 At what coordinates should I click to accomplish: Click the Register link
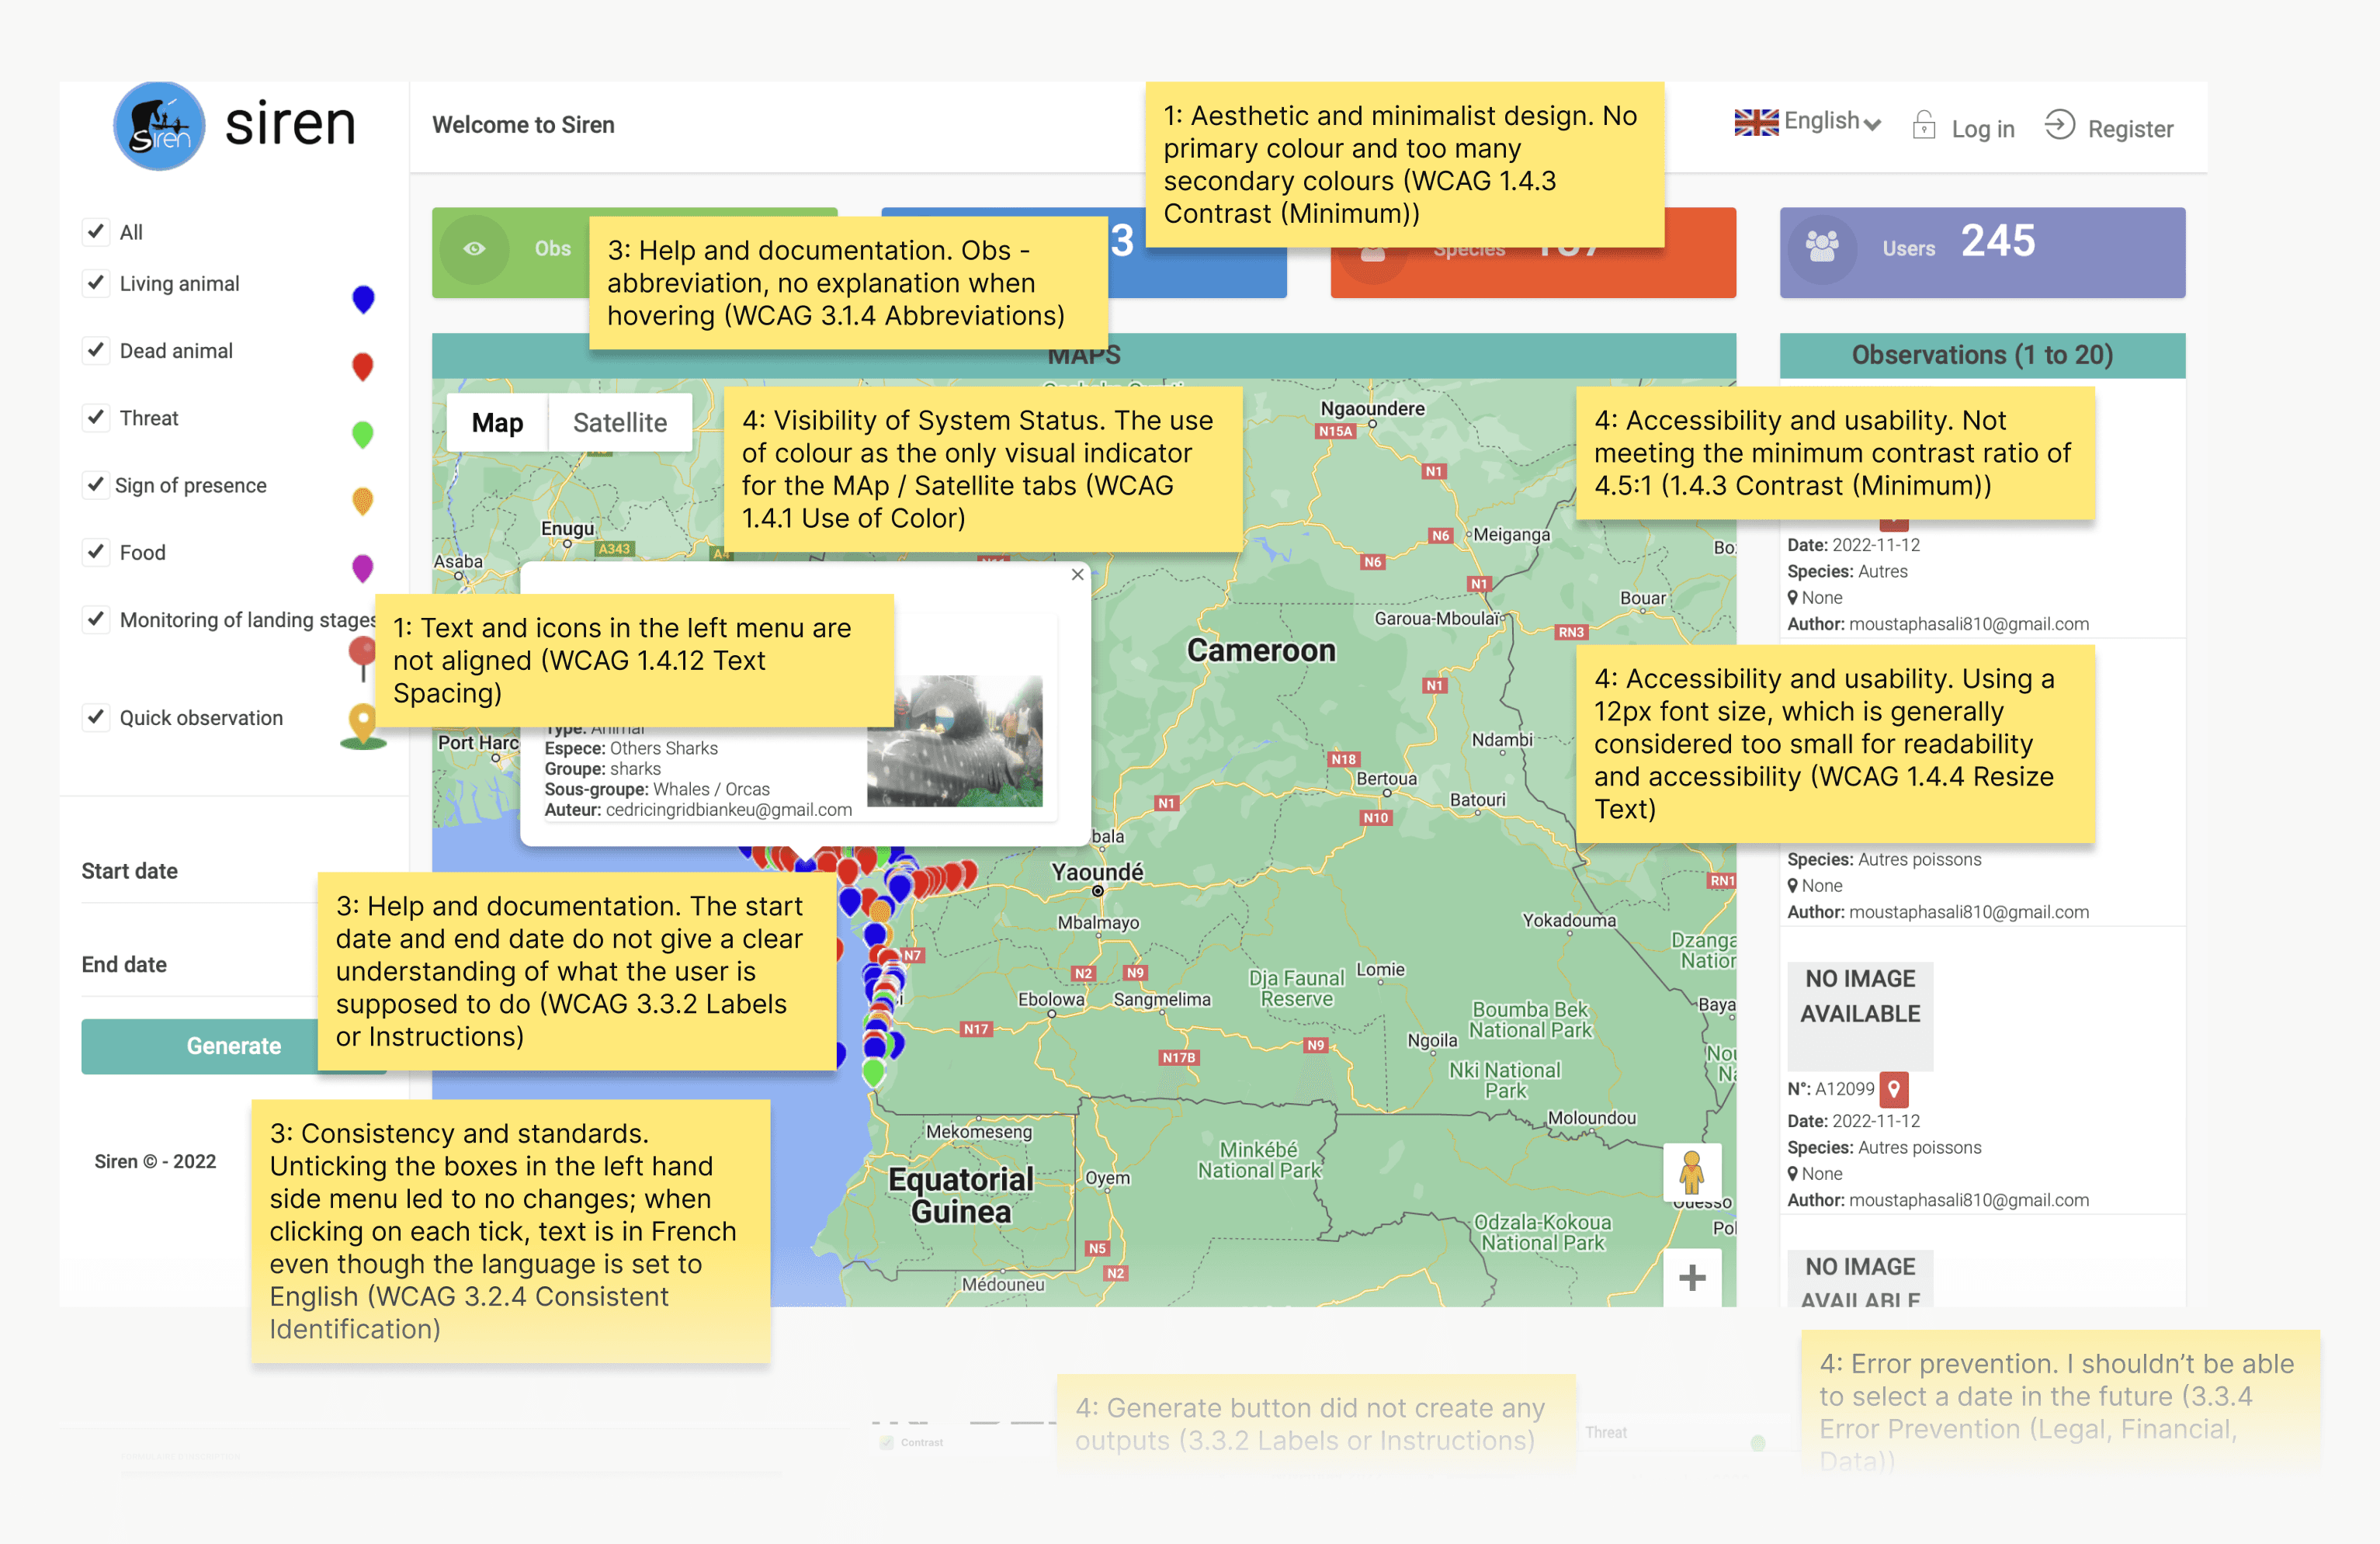coord(2130,129)
